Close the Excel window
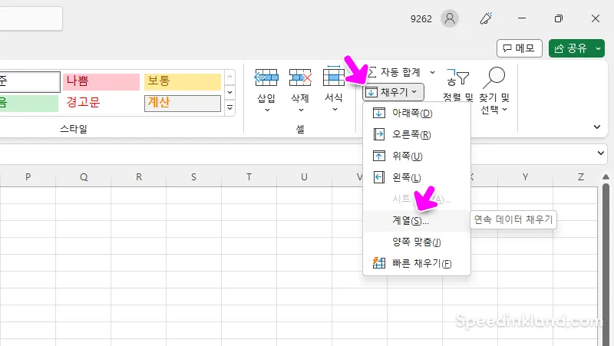The image size is (614, 346). click(596, 18)
